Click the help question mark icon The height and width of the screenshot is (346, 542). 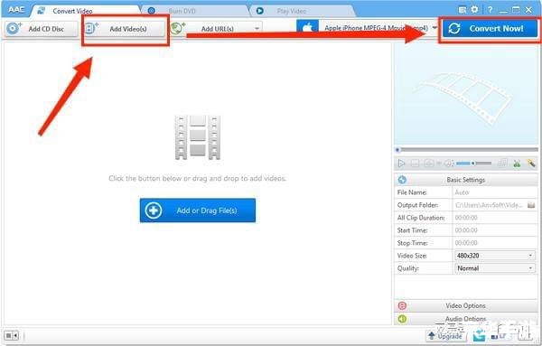pyautogui.click(x=490, y=10)
